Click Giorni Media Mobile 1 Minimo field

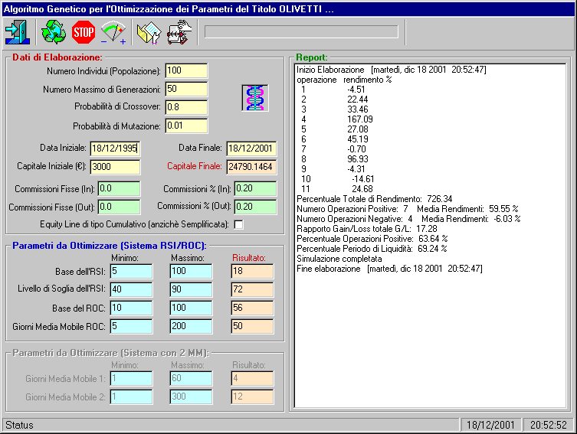[131, 379]
